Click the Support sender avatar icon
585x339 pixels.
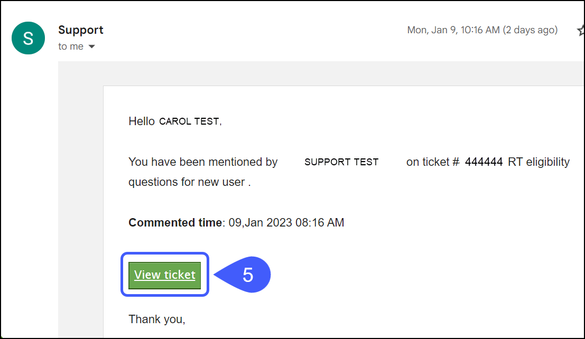pyautogui.click(x=28, y=38)
